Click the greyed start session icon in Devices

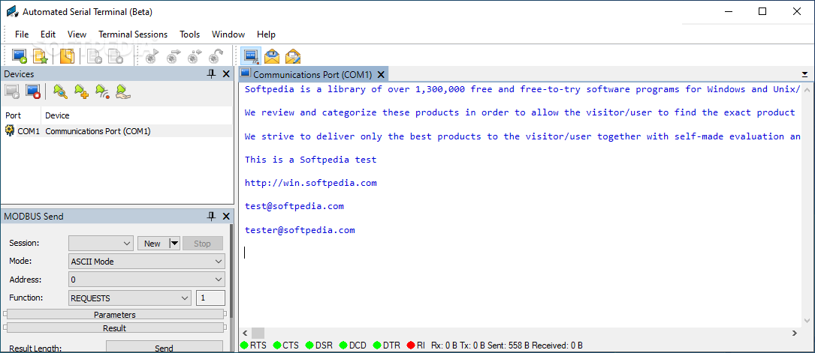point(12,91)
